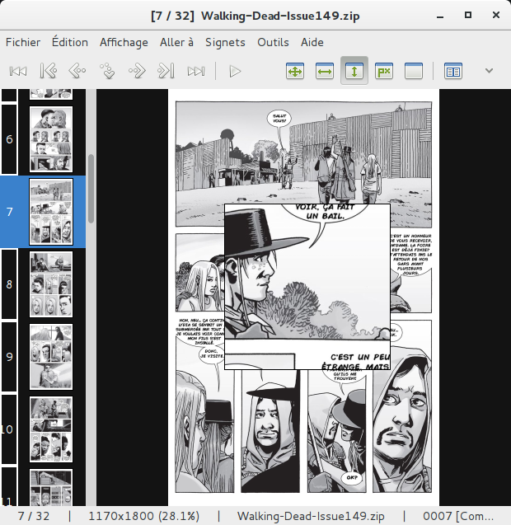Open the Outils menu
The image size is (511, 525).
[x=273, y=42]
